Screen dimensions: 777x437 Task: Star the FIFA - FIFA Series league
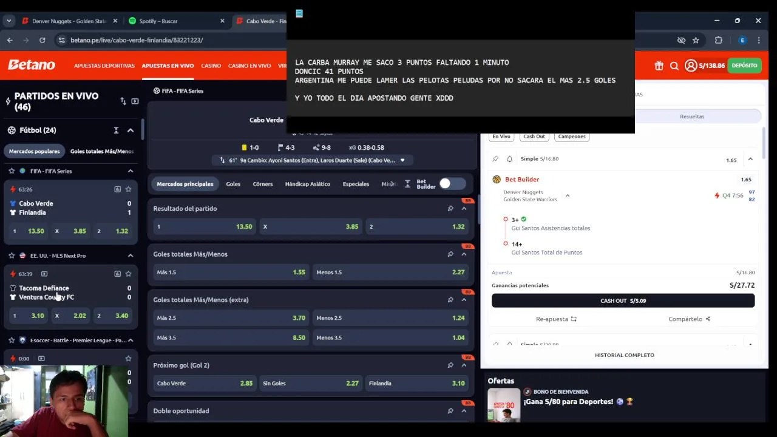(x=12, y=171)
